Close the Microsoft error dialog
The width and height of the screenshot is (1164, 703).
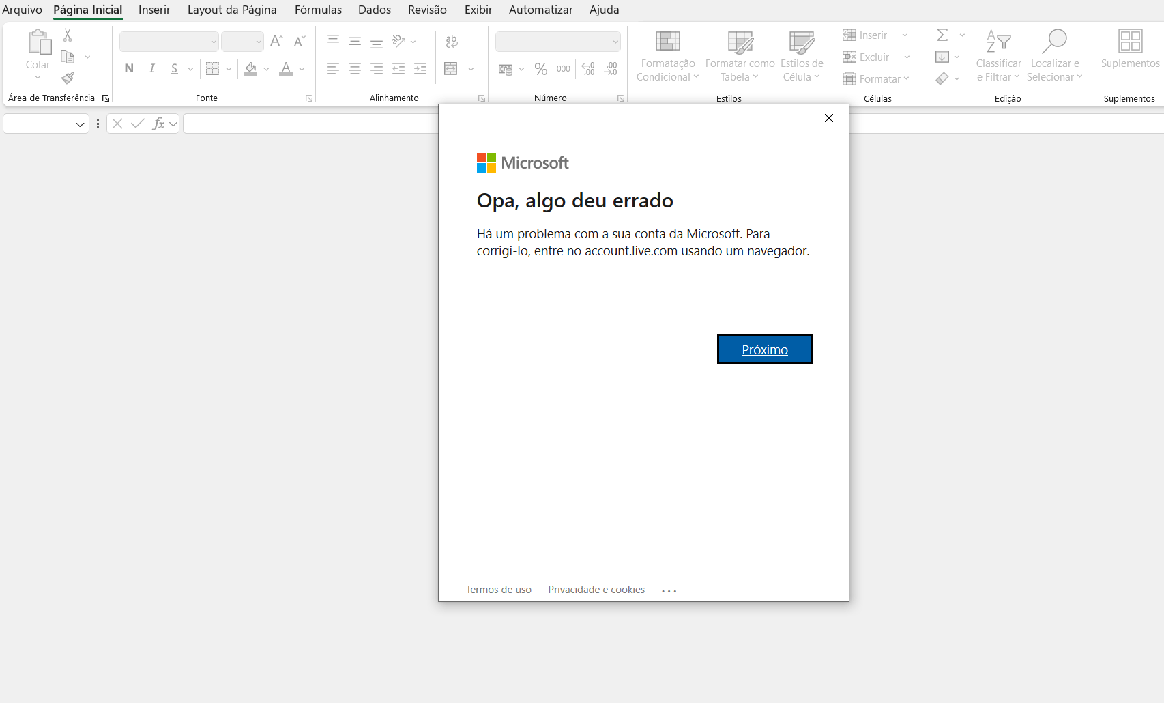click(x=829, y=118)
